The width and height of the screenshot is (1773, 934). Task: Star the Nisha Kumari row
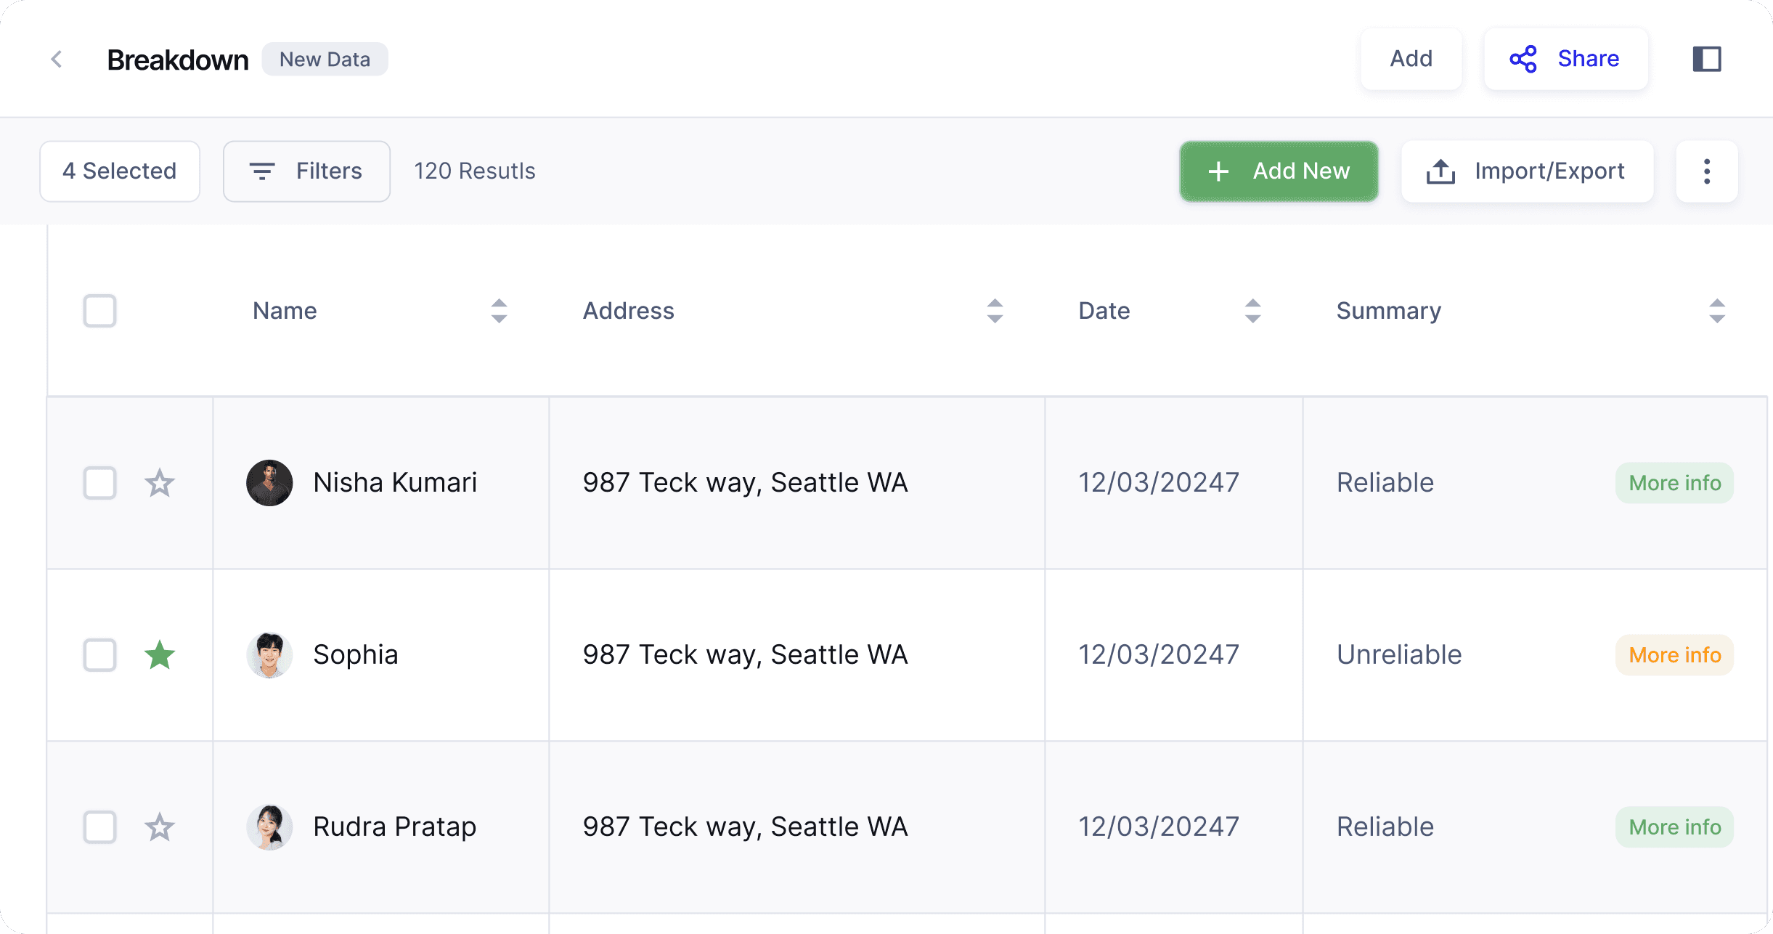pyautogui.click(x=160, y=483)
